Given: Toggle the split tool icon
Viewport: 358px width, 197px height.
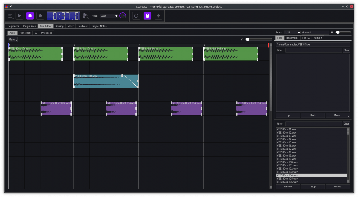Looking at the screenshot, I should pos(158,16).
